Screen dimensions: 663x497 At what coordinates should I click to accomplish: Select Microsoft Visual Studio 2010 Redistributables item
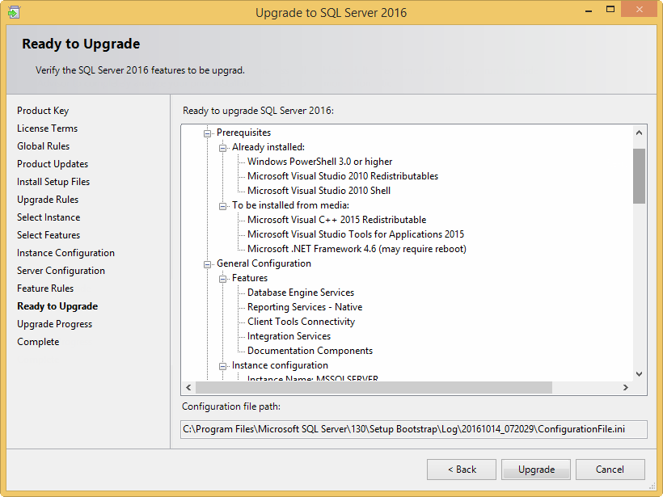[343, 176]
